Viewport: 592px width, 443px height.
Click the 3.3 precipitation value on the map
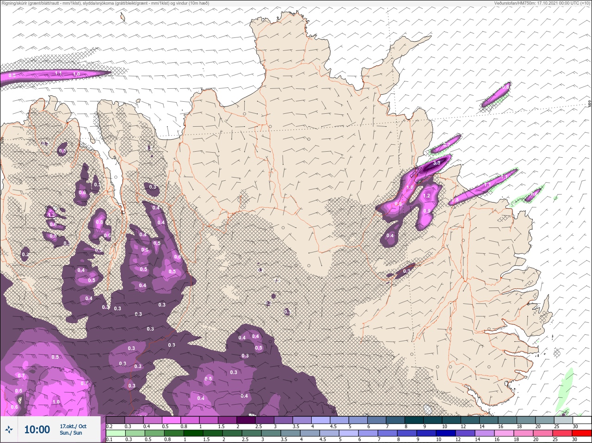[436, 163]
